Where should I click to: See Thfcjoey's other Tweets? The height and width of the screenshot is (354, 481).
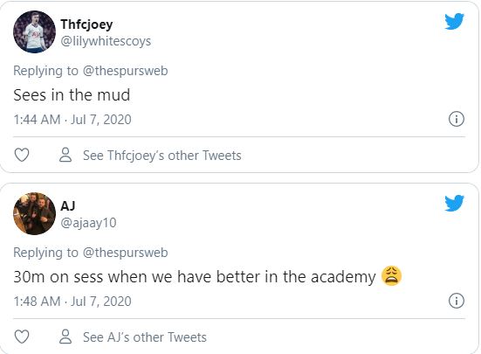(162, 156)
